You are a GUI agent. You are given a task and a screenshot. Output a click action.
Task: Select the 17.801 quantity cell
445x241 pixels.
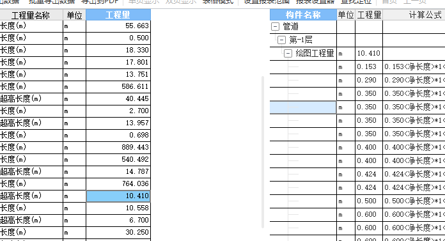pos(118,62)
